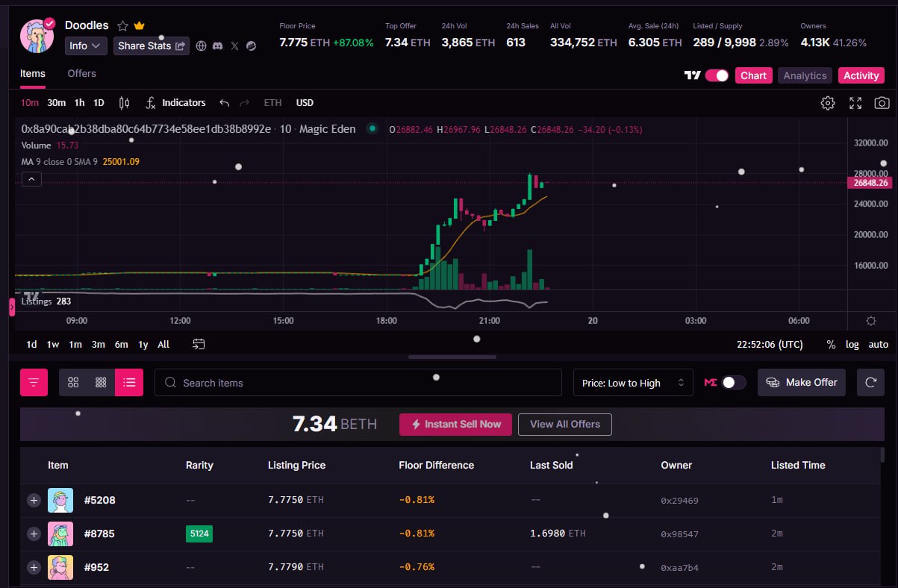The height and width of the screenshot is (588, 898).
Task: Take a chart snapshot with camera icon
Action: pos(882,103)
